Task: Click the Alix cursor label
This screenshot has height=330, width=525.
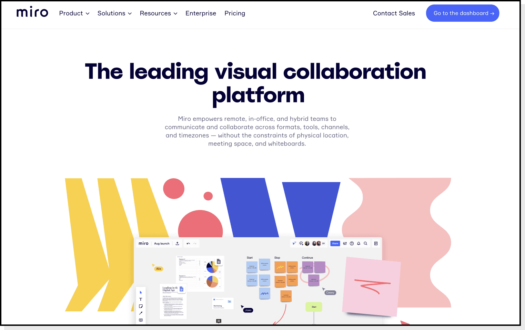Action: tap(159, 269)
